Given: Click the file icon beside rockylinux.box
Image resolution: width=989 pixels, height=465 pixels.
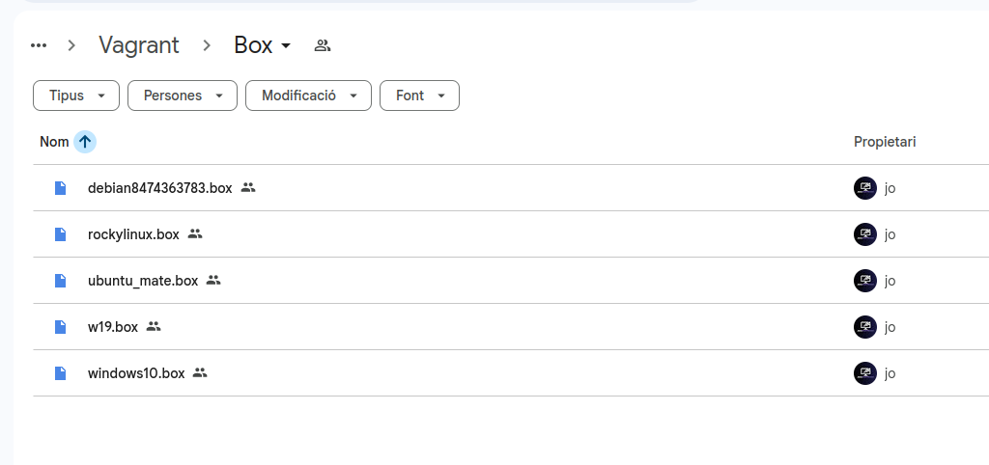Looking at the screenshot, I should click(61, 234).
